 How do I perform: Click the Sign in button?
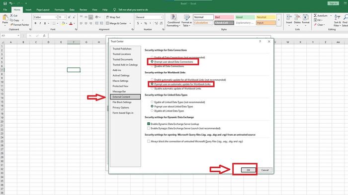tap(333, 3)
